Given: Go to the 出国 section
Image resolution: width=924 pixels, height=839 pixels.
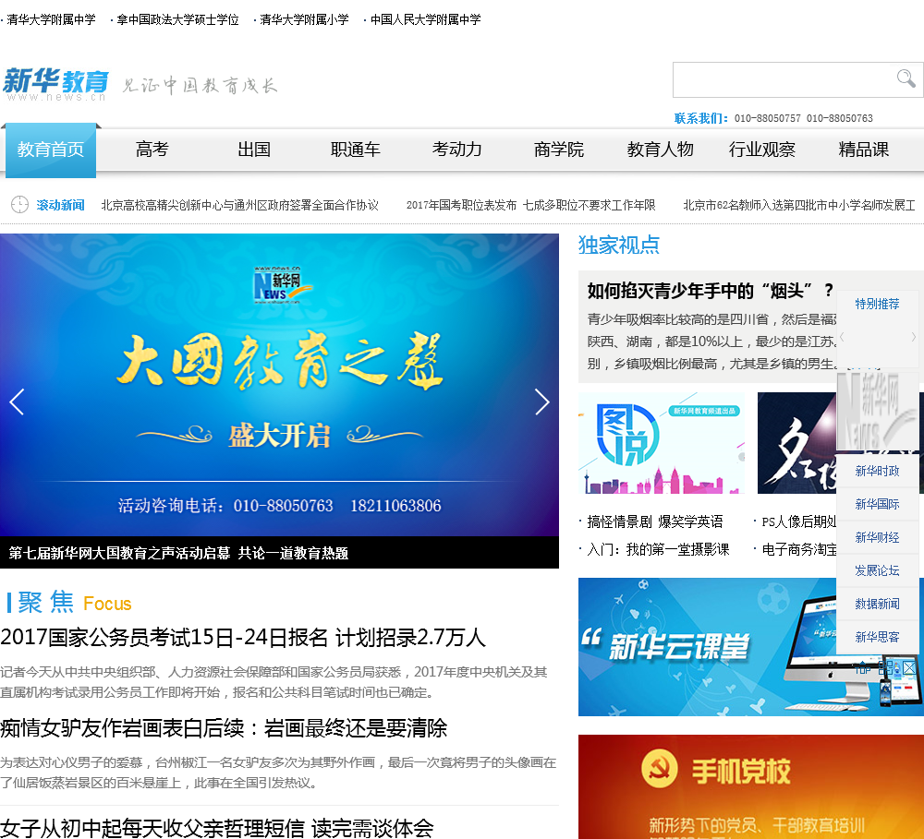Looking at the screenshot, I should 254,150.
